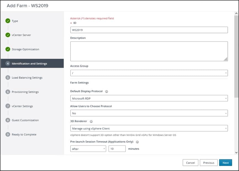Click the Pre-launch Session Timeout info icon

(x=137, y=142)
